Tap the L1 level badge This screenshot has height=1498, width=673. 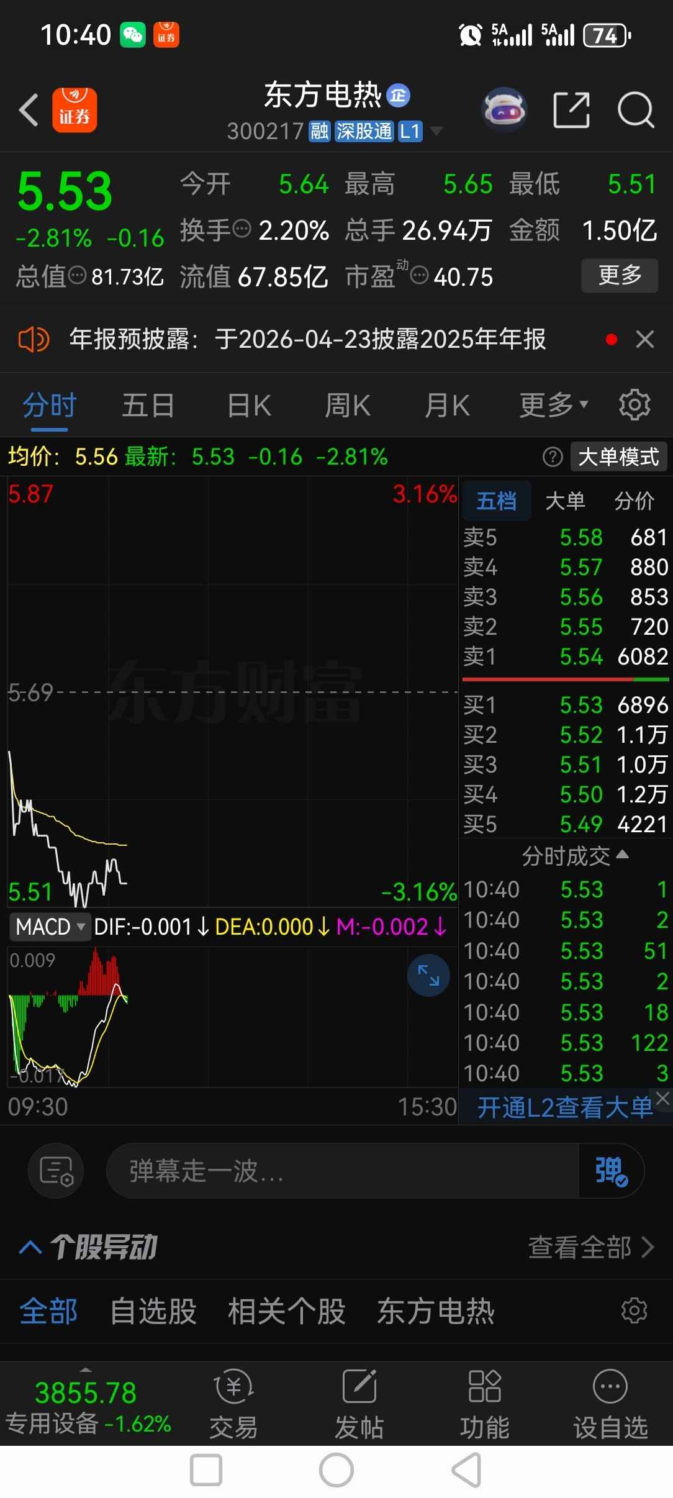pos(410,131)
